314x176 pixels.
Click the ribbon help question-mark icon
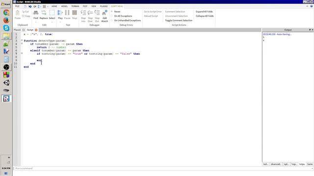312,6
